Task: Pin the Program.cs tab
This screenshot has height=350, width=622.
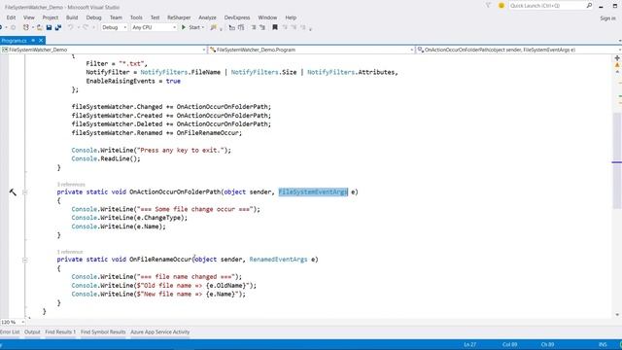Action: tap(33, 41)
